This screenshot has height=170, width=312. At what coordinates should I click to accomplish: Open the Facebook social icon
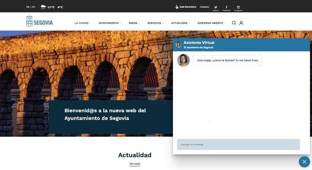point(226,7)
